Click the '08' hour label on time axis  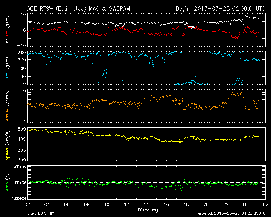[87, 205]
